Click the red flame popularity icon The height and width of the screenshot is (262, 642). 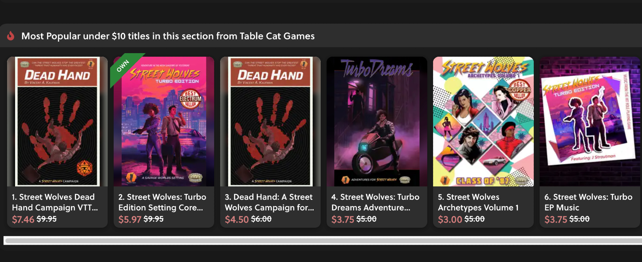click(11, 36)
